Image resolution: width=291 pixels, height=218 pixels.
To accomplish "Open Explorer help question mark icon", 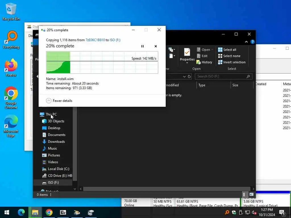I will click(x=252, y=42).
